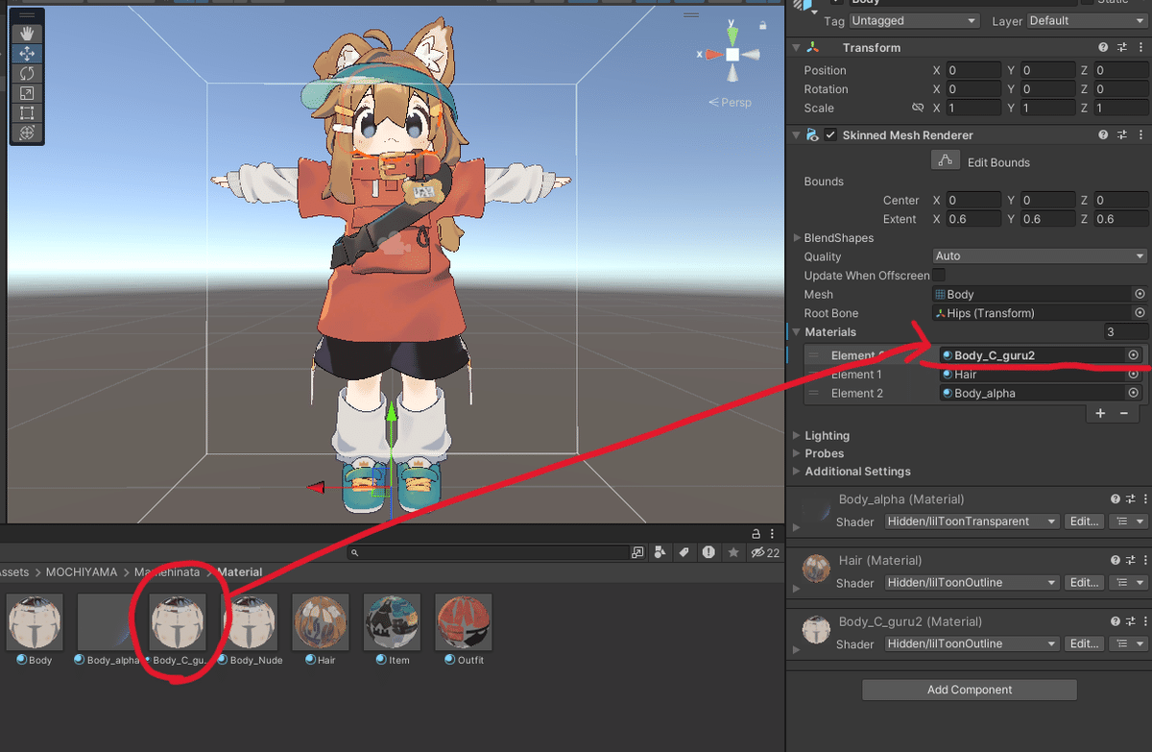Toggle hidden packages visibility count 22
The width and height of the screenshot is (1152, 752).
pyautogui.click(x=765, y=552)
